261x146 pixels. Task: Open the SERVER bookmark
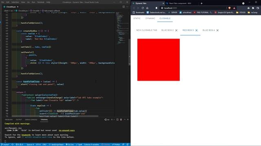click(173, 13)
